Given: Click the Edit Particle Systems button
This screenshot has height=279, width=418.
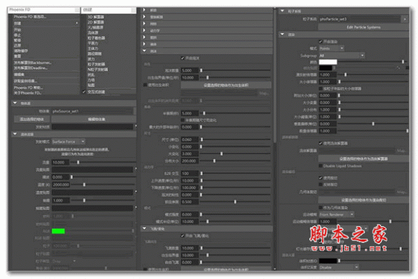Looking at the screenshot, I should [364, 27].
